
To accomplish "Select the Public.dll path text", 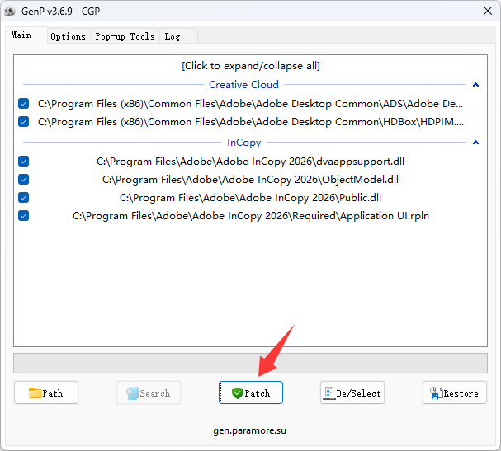I will tap(251, 198).
